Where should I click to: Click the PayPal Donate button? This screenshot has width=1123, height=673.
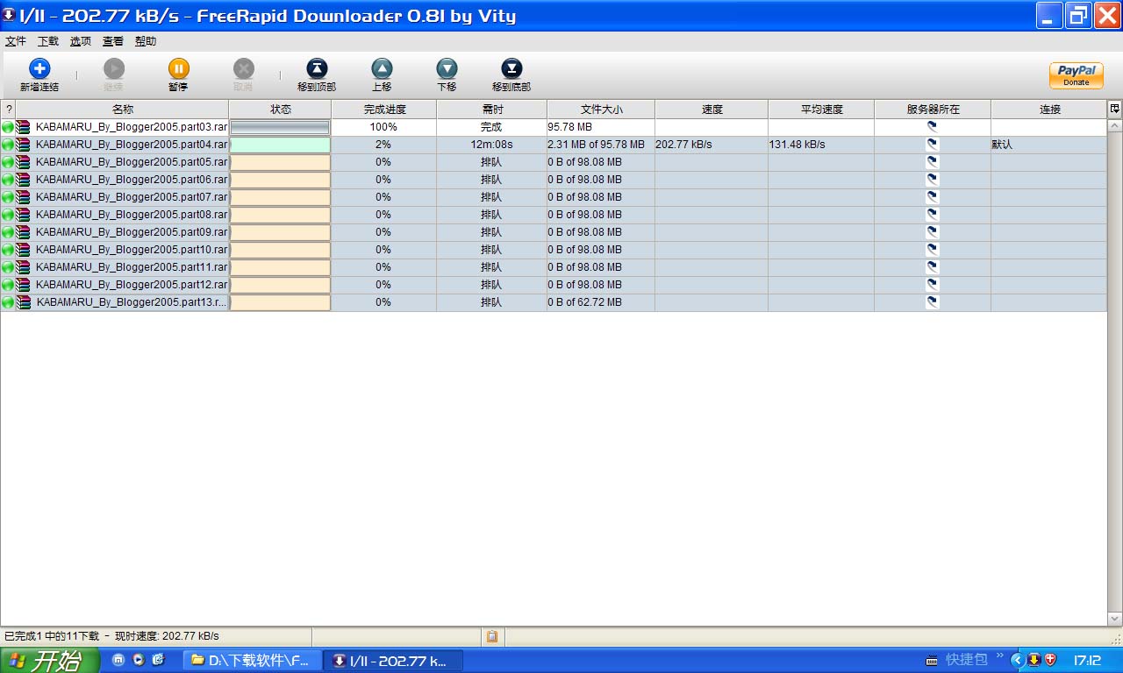click(1077, 75)
